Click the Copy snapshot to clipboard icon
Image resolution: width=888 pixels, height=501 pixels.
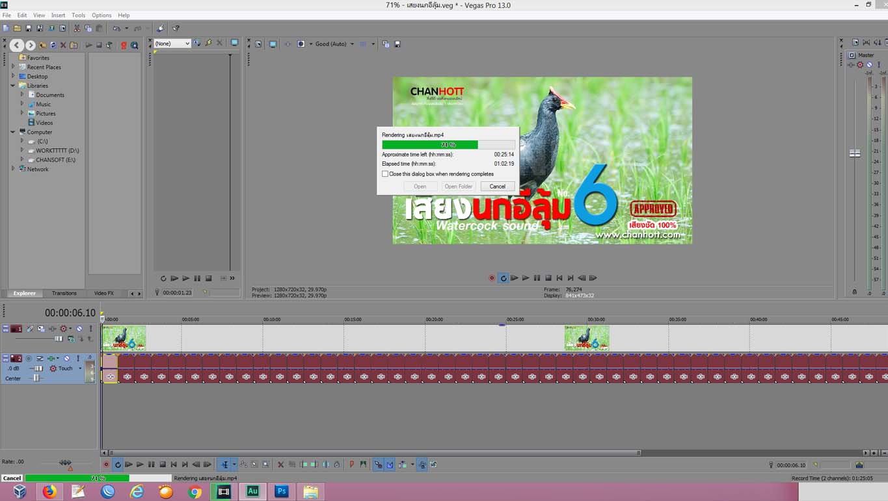click(386, 44)
